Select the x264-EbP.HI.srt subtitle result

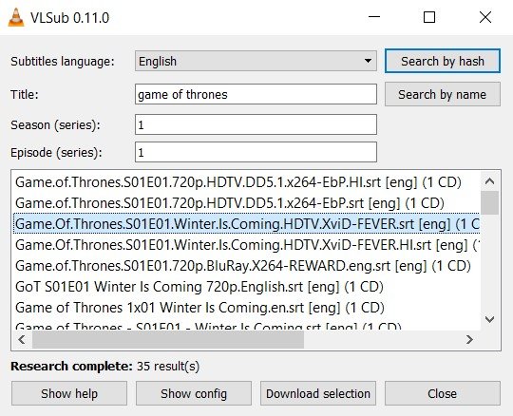pyautogui.click(x=247, y=182)
